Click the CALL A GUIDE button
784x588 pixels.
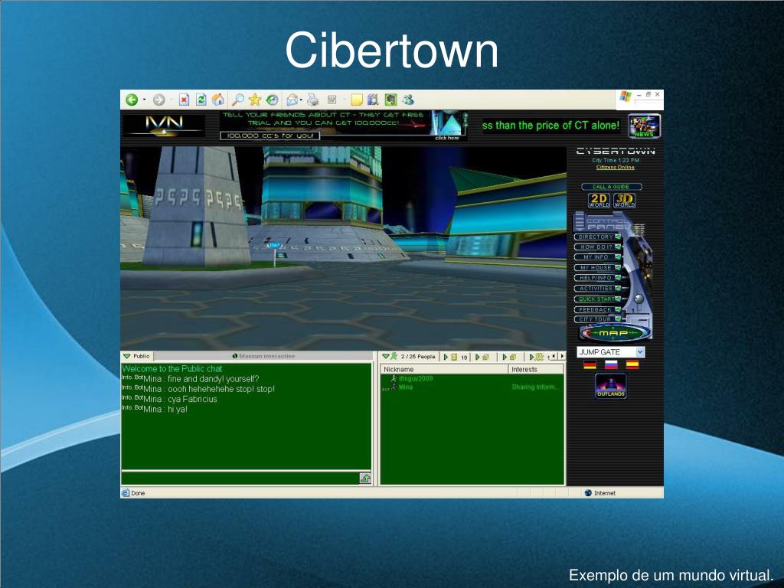611,187
